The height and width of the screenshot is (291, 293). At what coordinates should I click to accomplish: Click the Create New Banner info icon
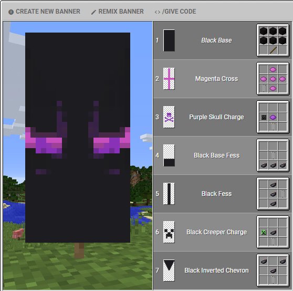tap(11, 12)
